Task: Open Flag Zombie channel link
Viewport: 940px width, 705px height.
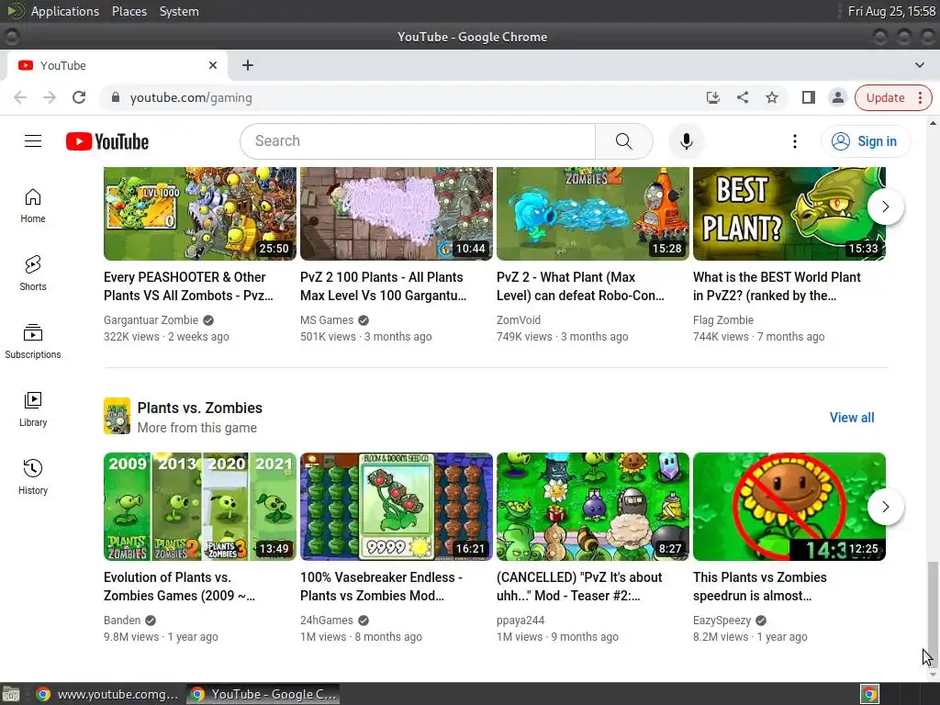Action: (723, 320)
